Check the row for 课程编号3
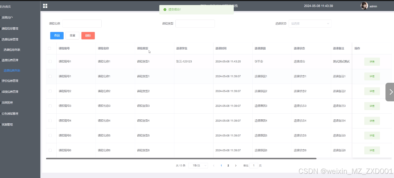Screen dimensions: 394x178 click(x=50, y=106)
